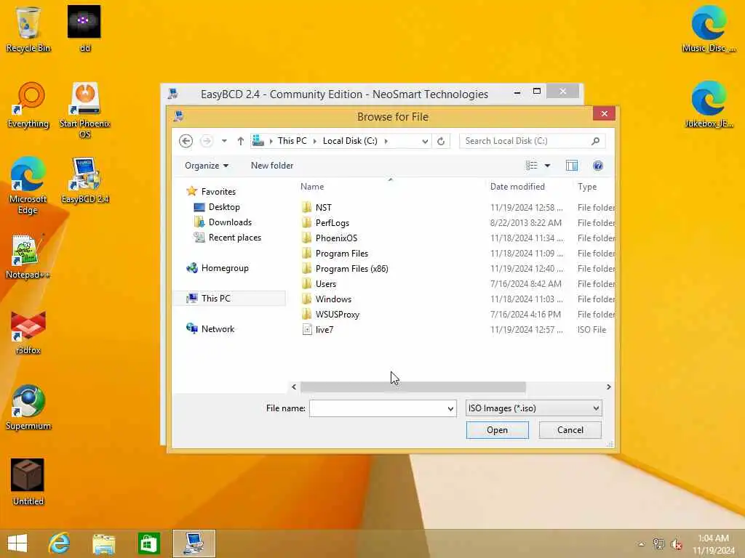The width and height of the screenshot is (745, 558).
Task: Select Homegroup in the navigation pane
Action: coord(218,268)
